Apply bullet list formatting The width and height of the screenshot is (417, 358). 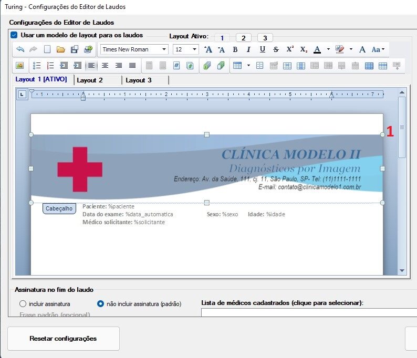coord(37,66)
